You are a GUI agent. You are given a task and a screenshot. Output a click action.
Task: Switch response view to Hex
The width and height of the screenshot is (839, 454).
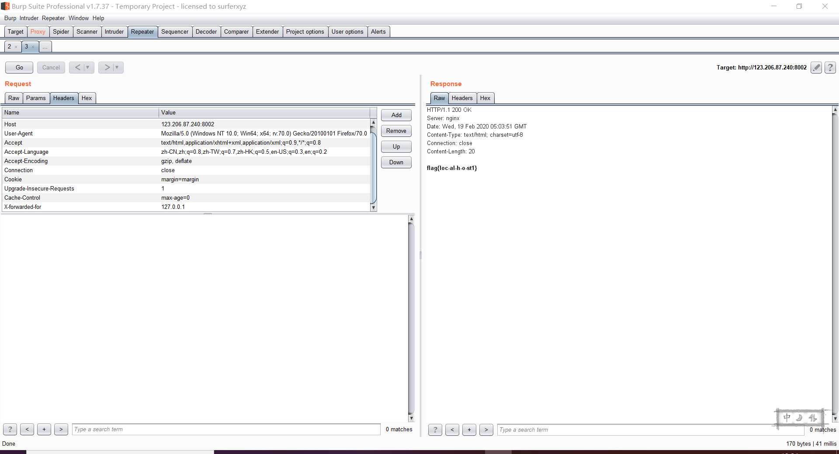coord(485,98)
